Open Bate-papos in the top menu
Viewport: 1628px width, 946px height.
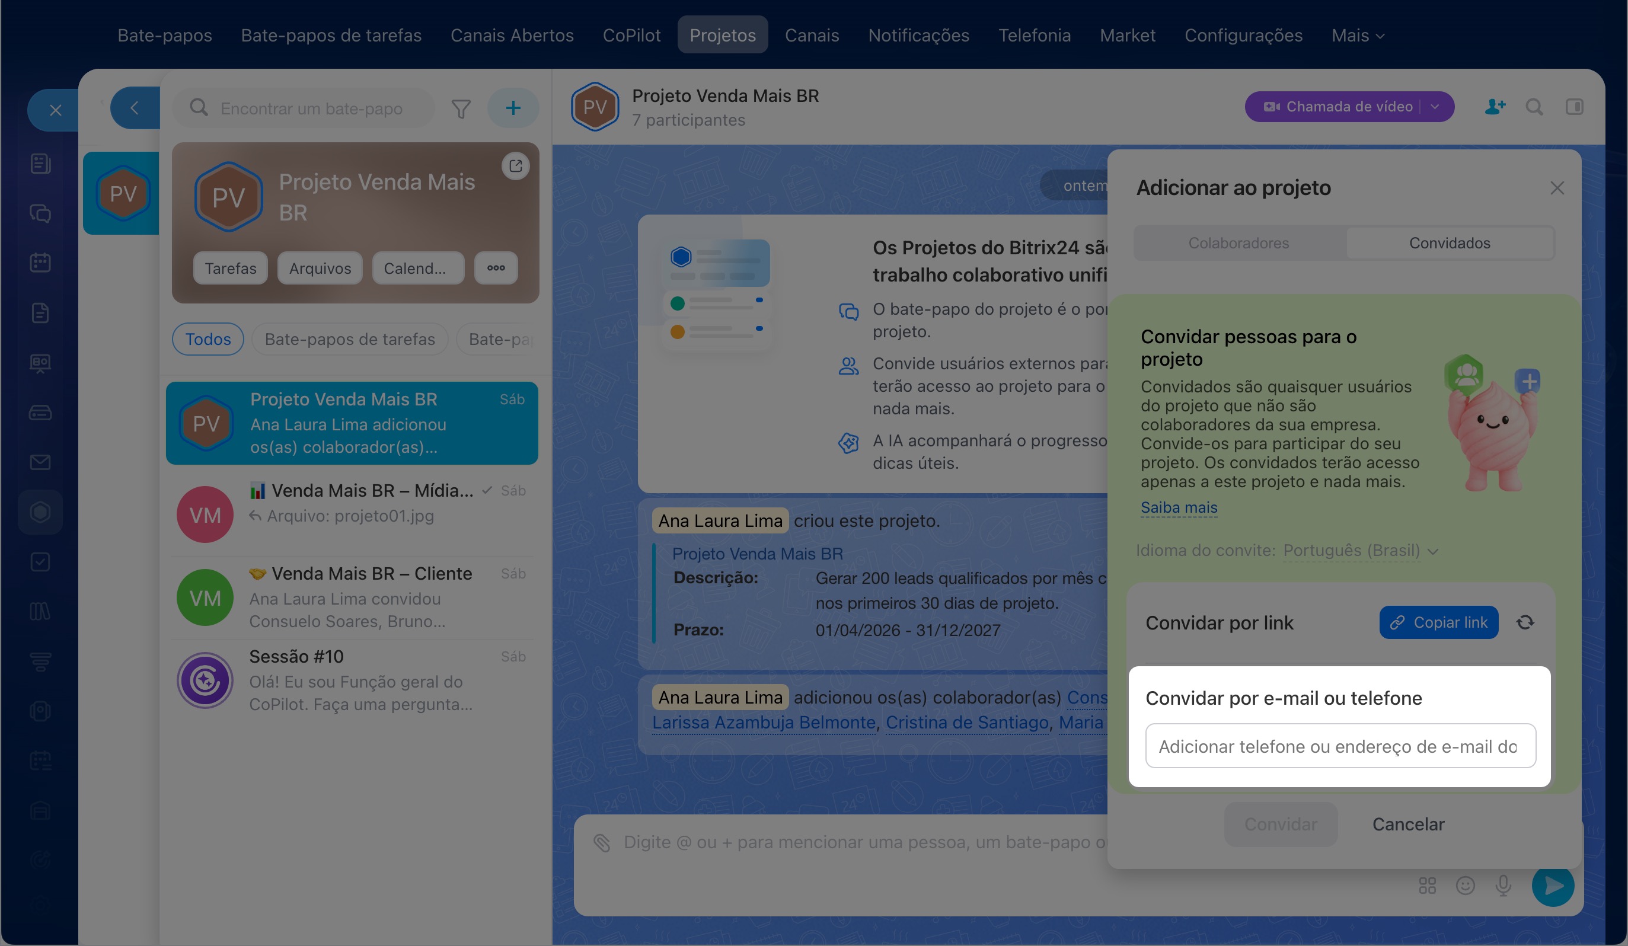[x=165, y=35]
